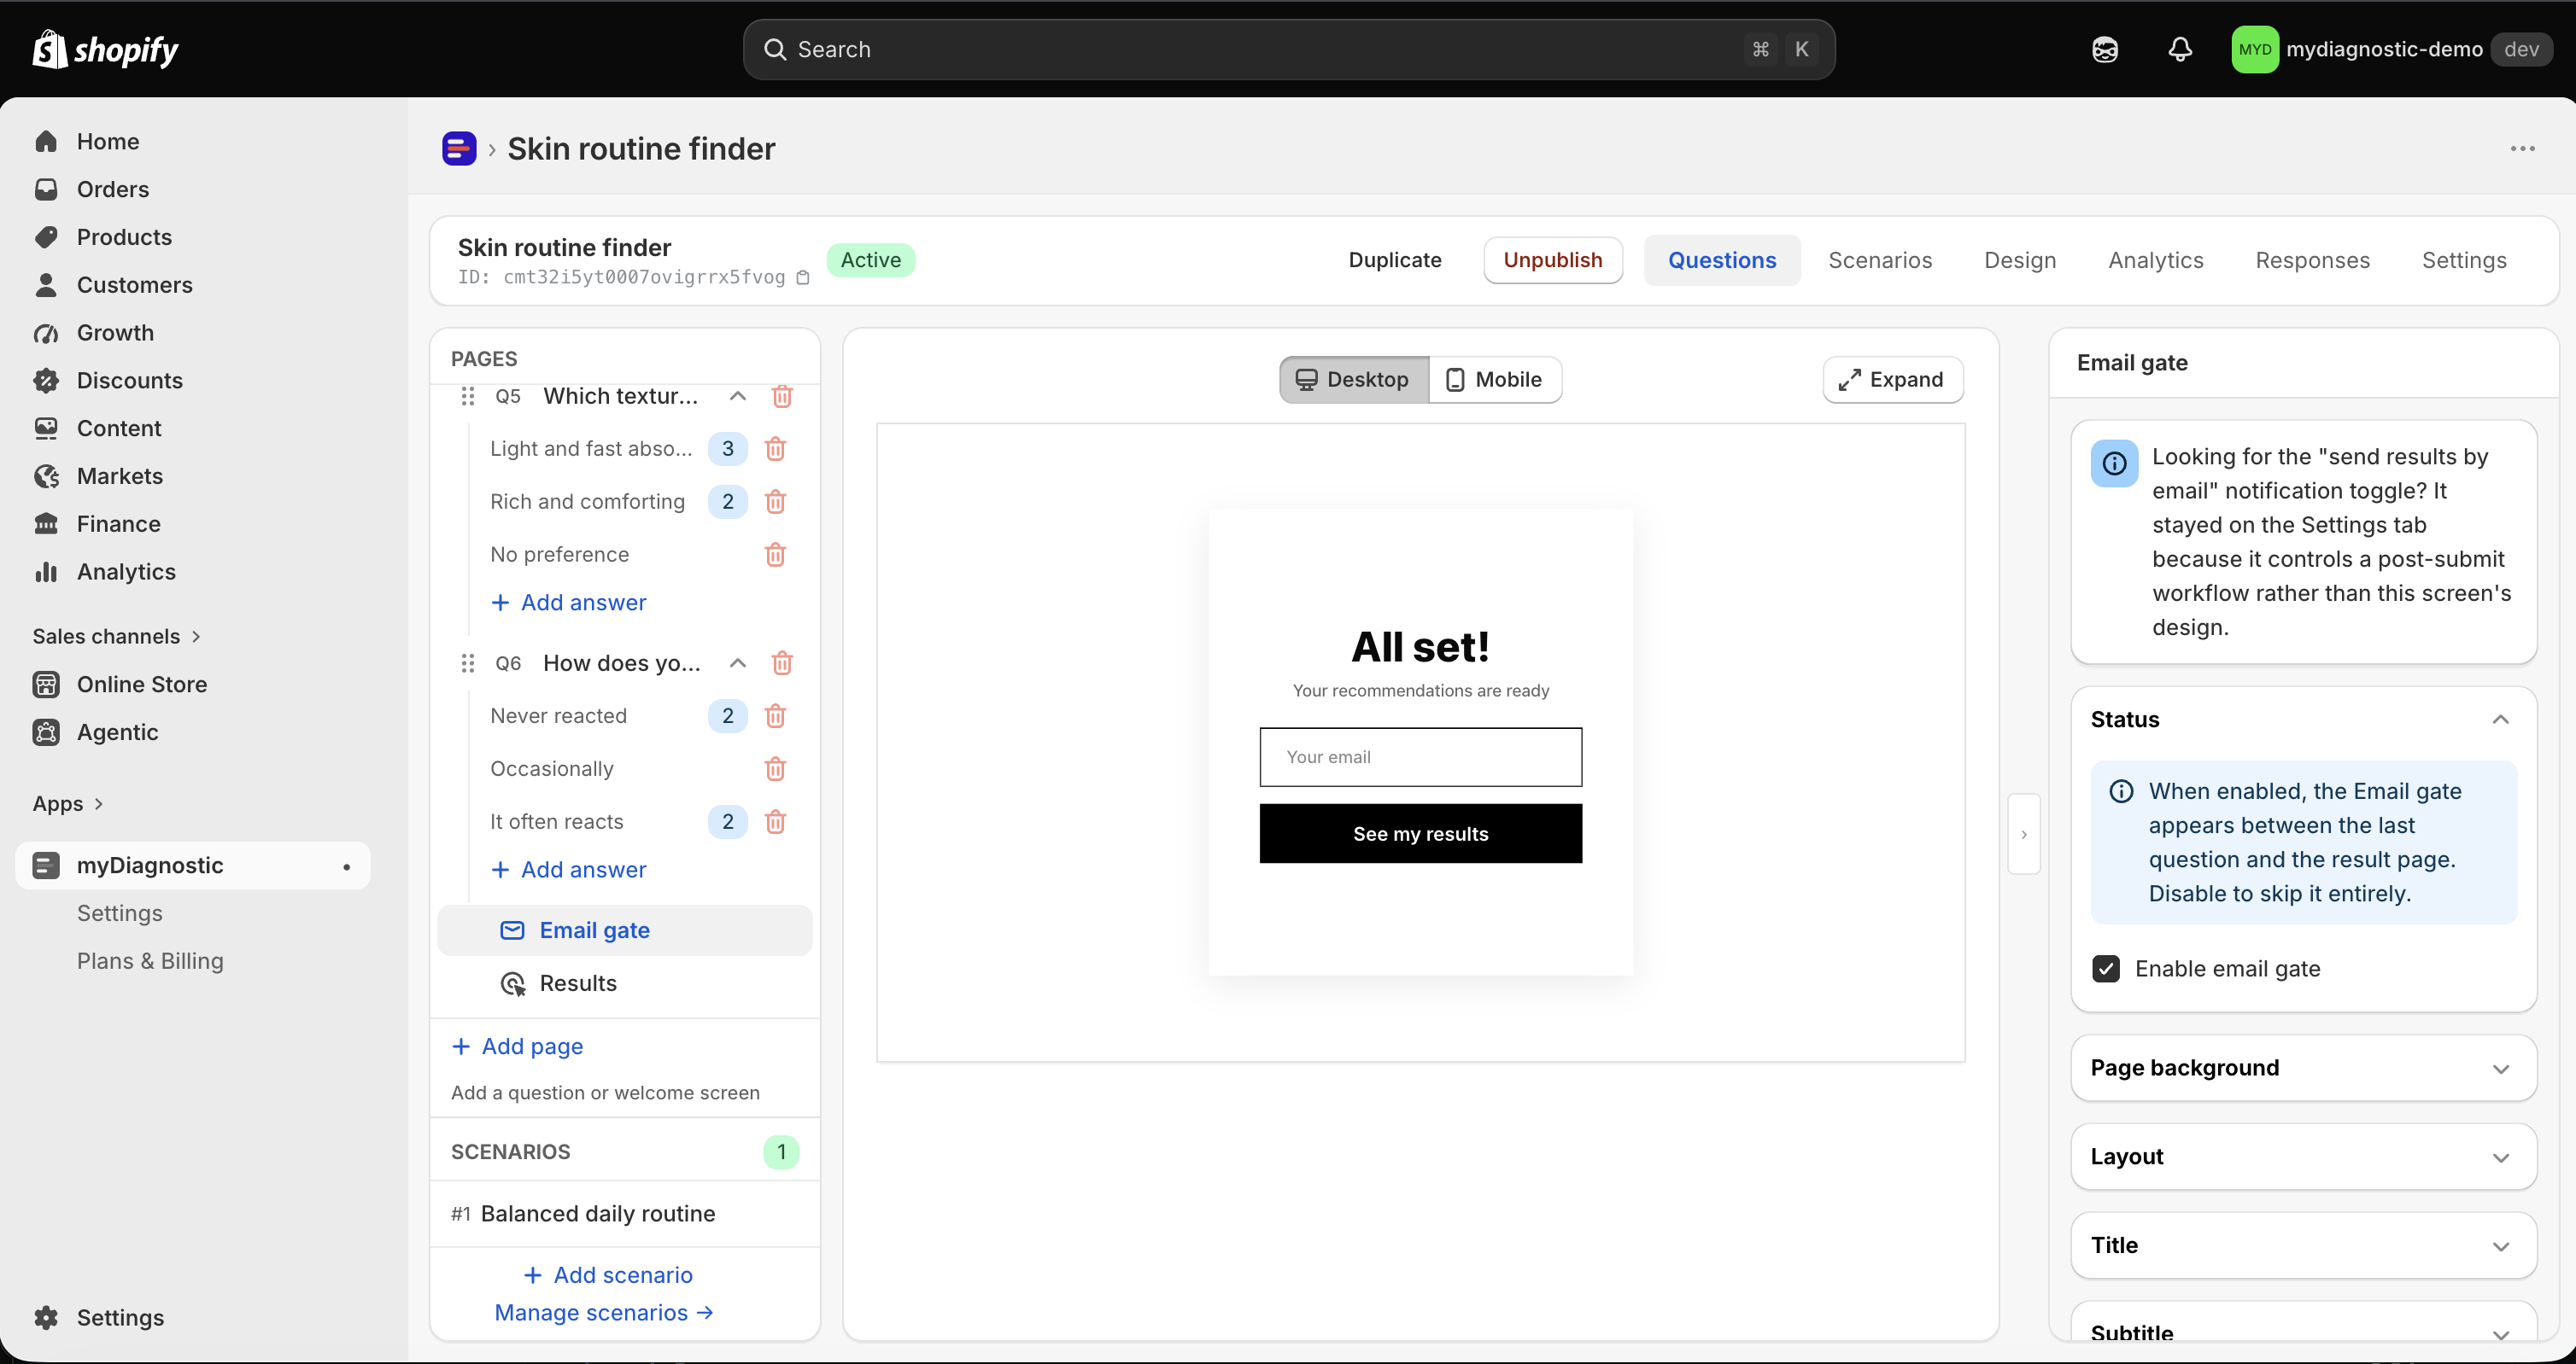Click the Unpublish button
The image size is (2576, 1364).
[x=1552, y=259]
